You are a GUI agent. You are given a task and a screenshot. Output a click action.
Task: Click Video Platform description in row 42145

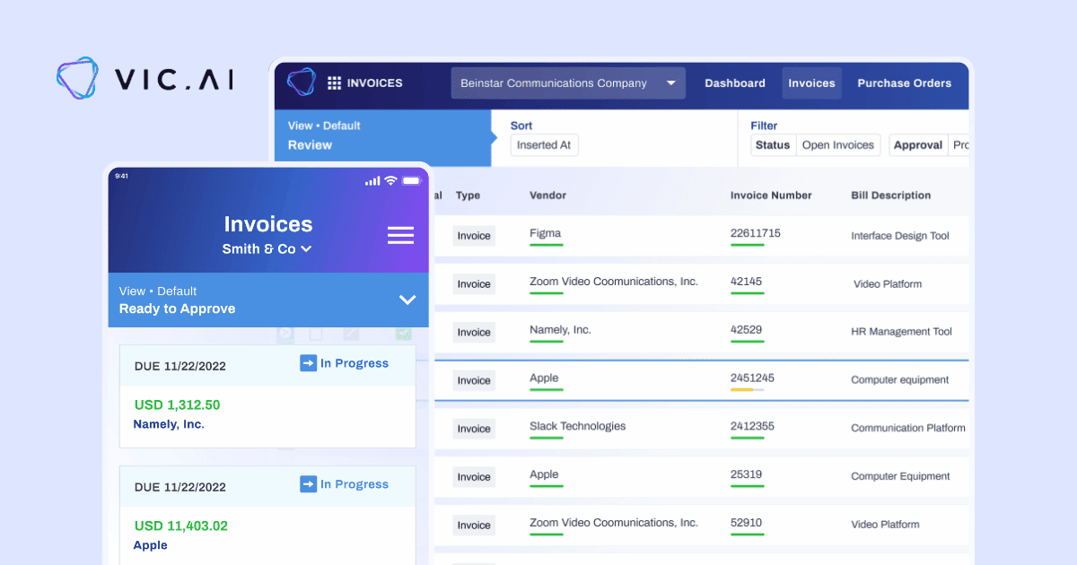coord(888,284)
